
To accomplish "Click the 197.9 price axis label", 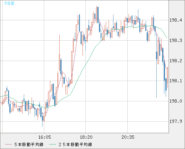I will [176, 121].
